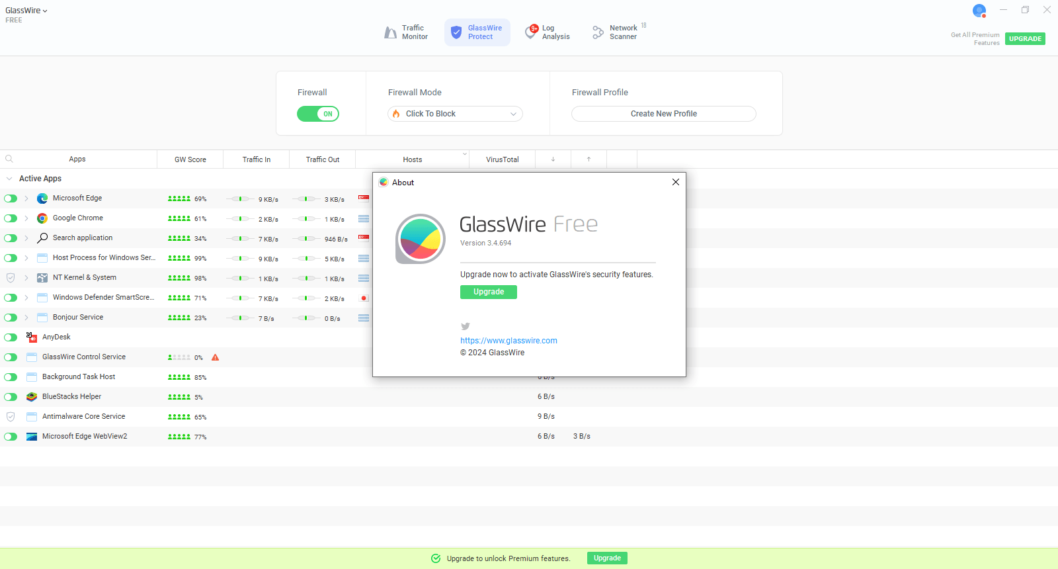1058x569 pixels.
Task: Click the UPGRADE button in title bar
Action: click(1025, 38)
